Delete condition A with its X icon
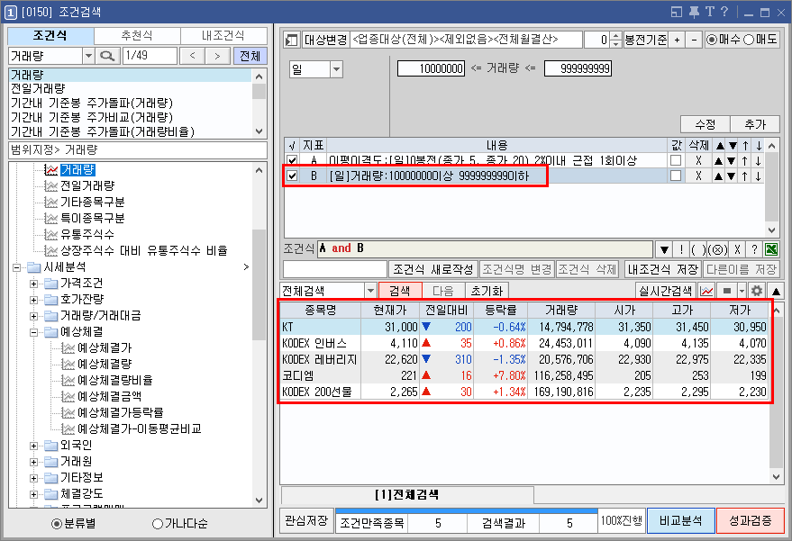792x541 pixels. point(698,160)
